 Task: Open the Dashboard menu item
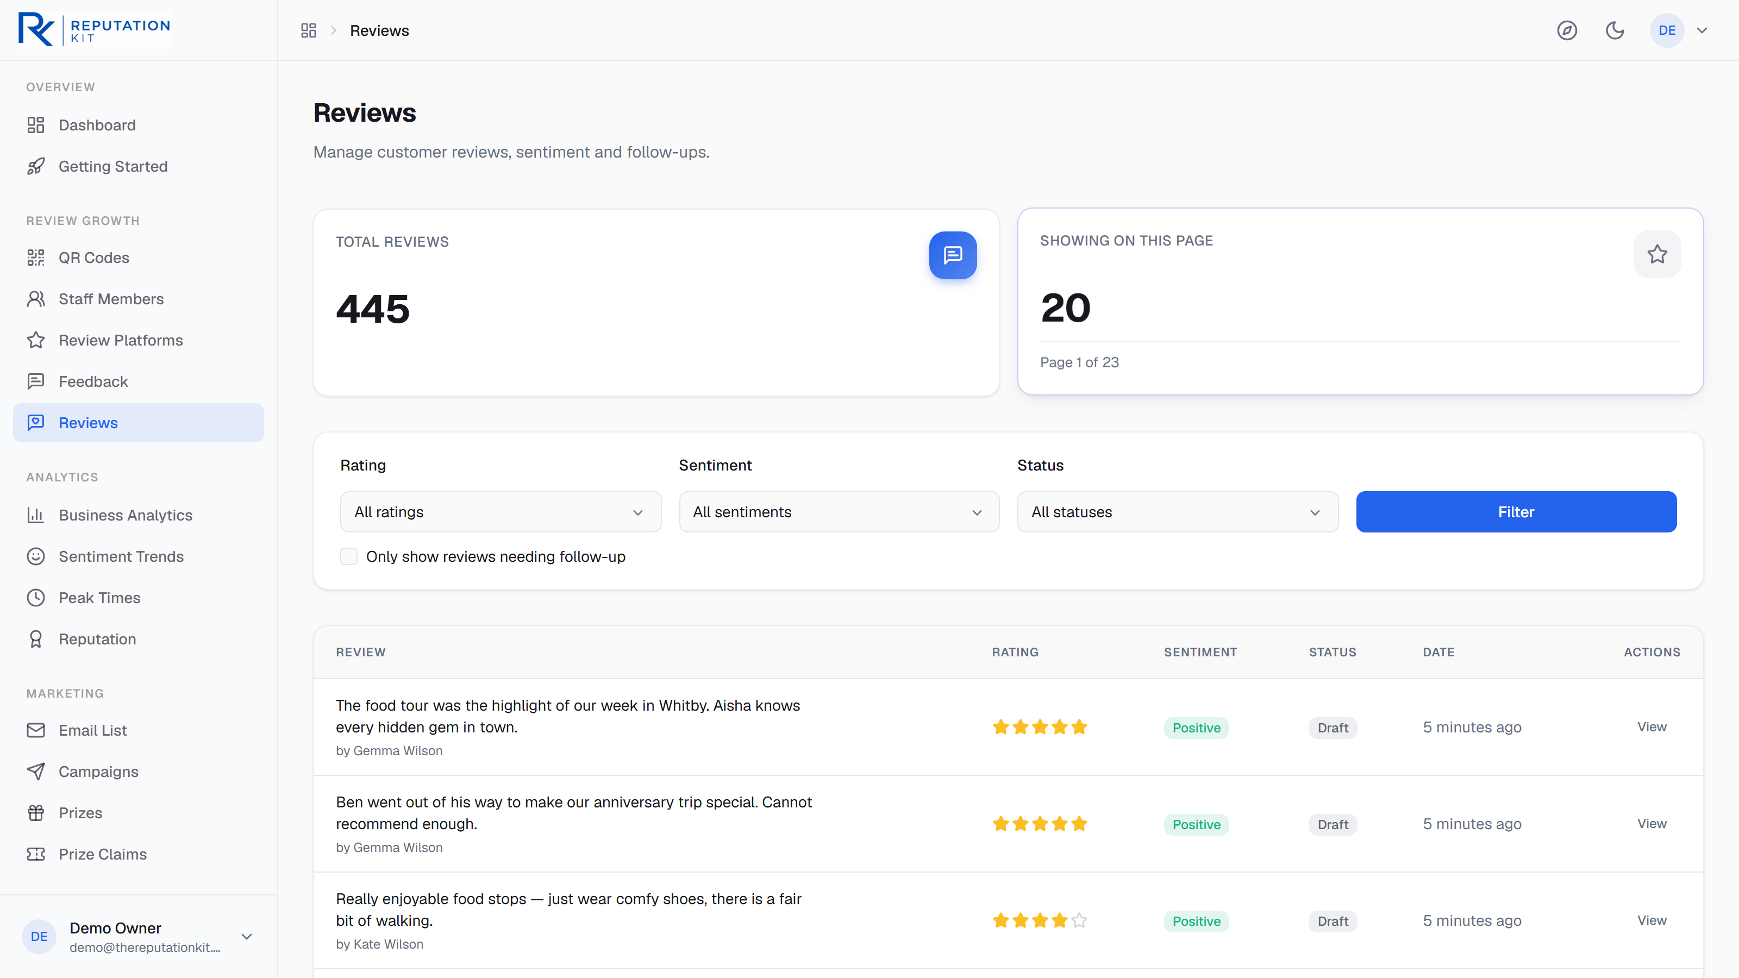click(139, 125)
